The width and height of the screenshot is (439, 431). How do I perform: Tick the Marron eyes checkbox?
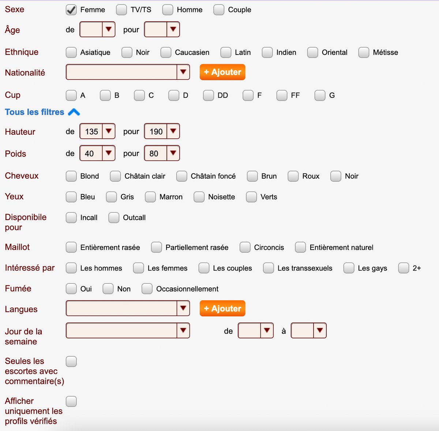150,197
